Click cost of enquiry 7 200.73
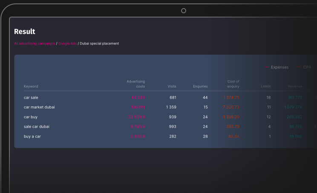This screenshot has height=193, width=317. (231, 107)
